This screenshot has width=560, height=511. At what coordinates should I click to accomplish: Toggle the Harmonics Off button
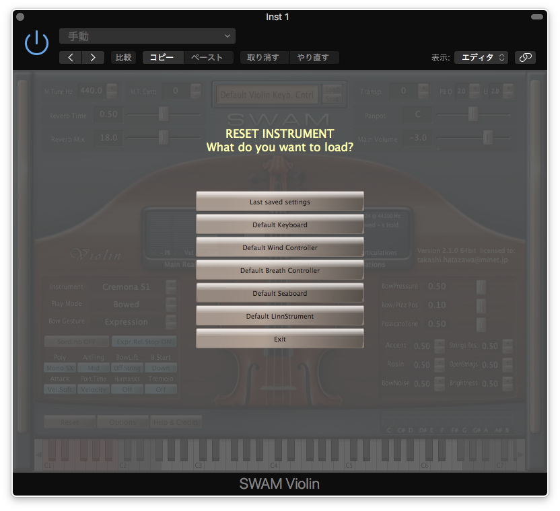pos(127,389)
